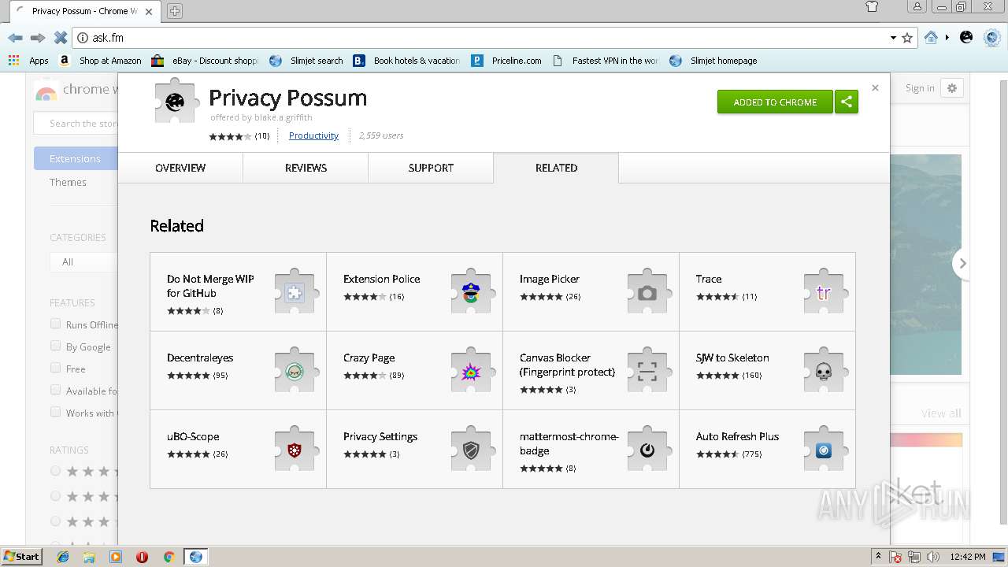Open the Productivity category link
Image resolution: width=1008 pixels, height=567 pixels.
pos(313,135)
